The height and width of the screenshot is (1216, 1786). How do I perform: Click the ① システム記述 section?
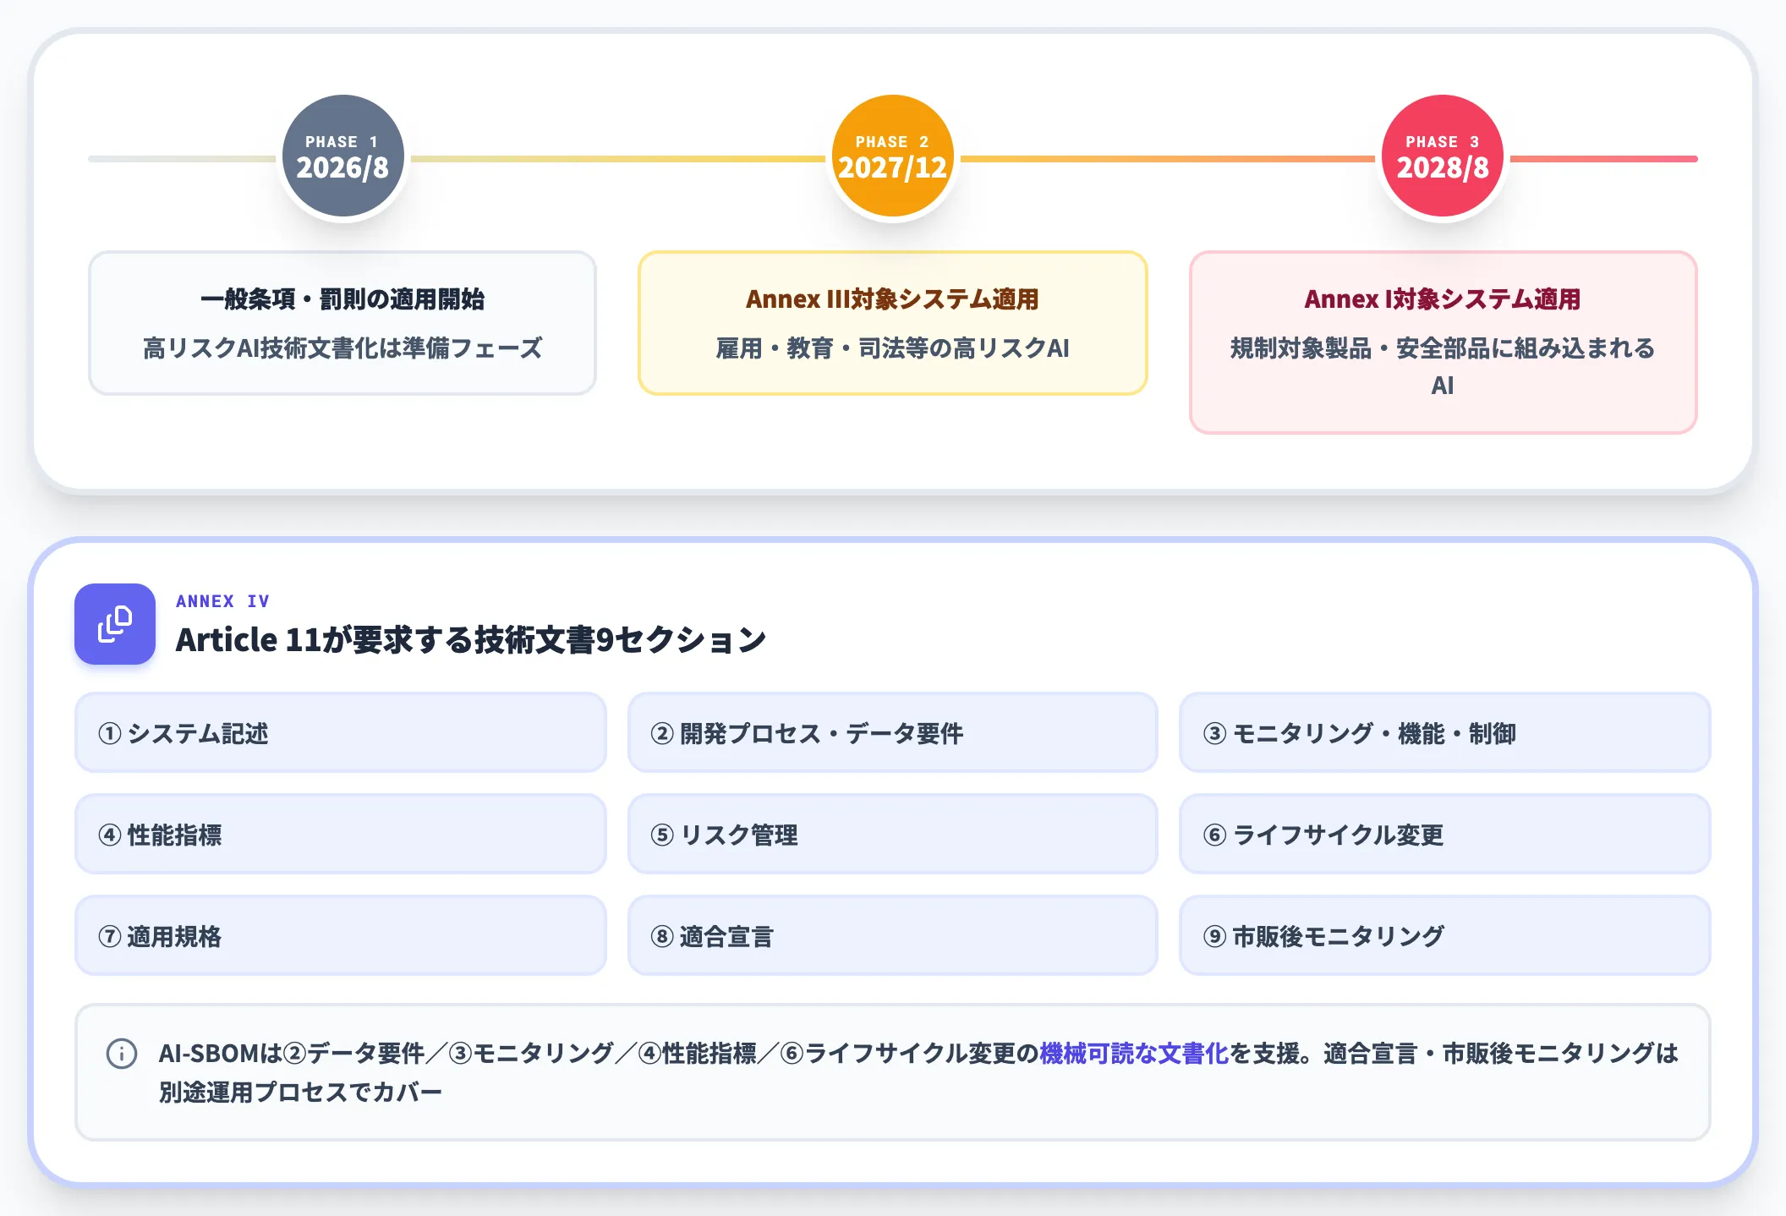click(x=341, y=732)
